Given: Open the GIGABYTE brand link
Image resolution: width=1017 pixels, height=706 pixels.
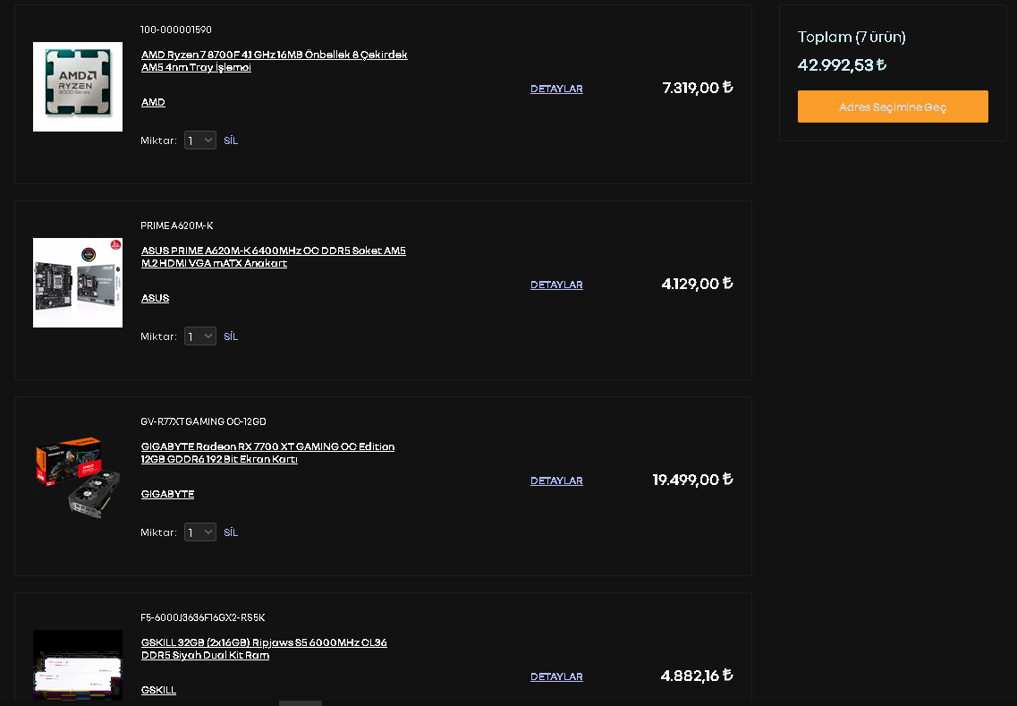Looking at the screenshot, I should [167, 495].
